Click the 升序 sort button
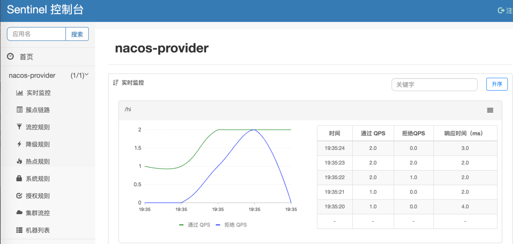 click(x=497, y=84)
